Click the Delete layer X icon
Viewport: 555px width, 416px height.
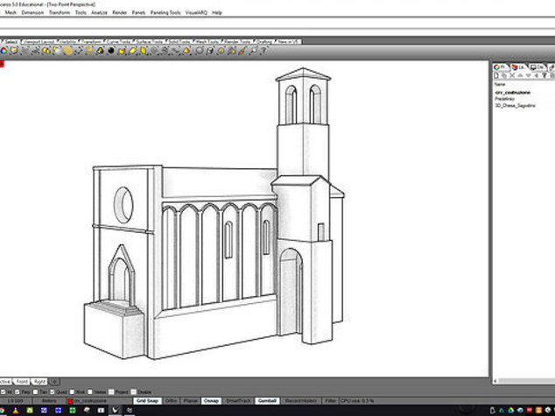click(x=512, y=75)
